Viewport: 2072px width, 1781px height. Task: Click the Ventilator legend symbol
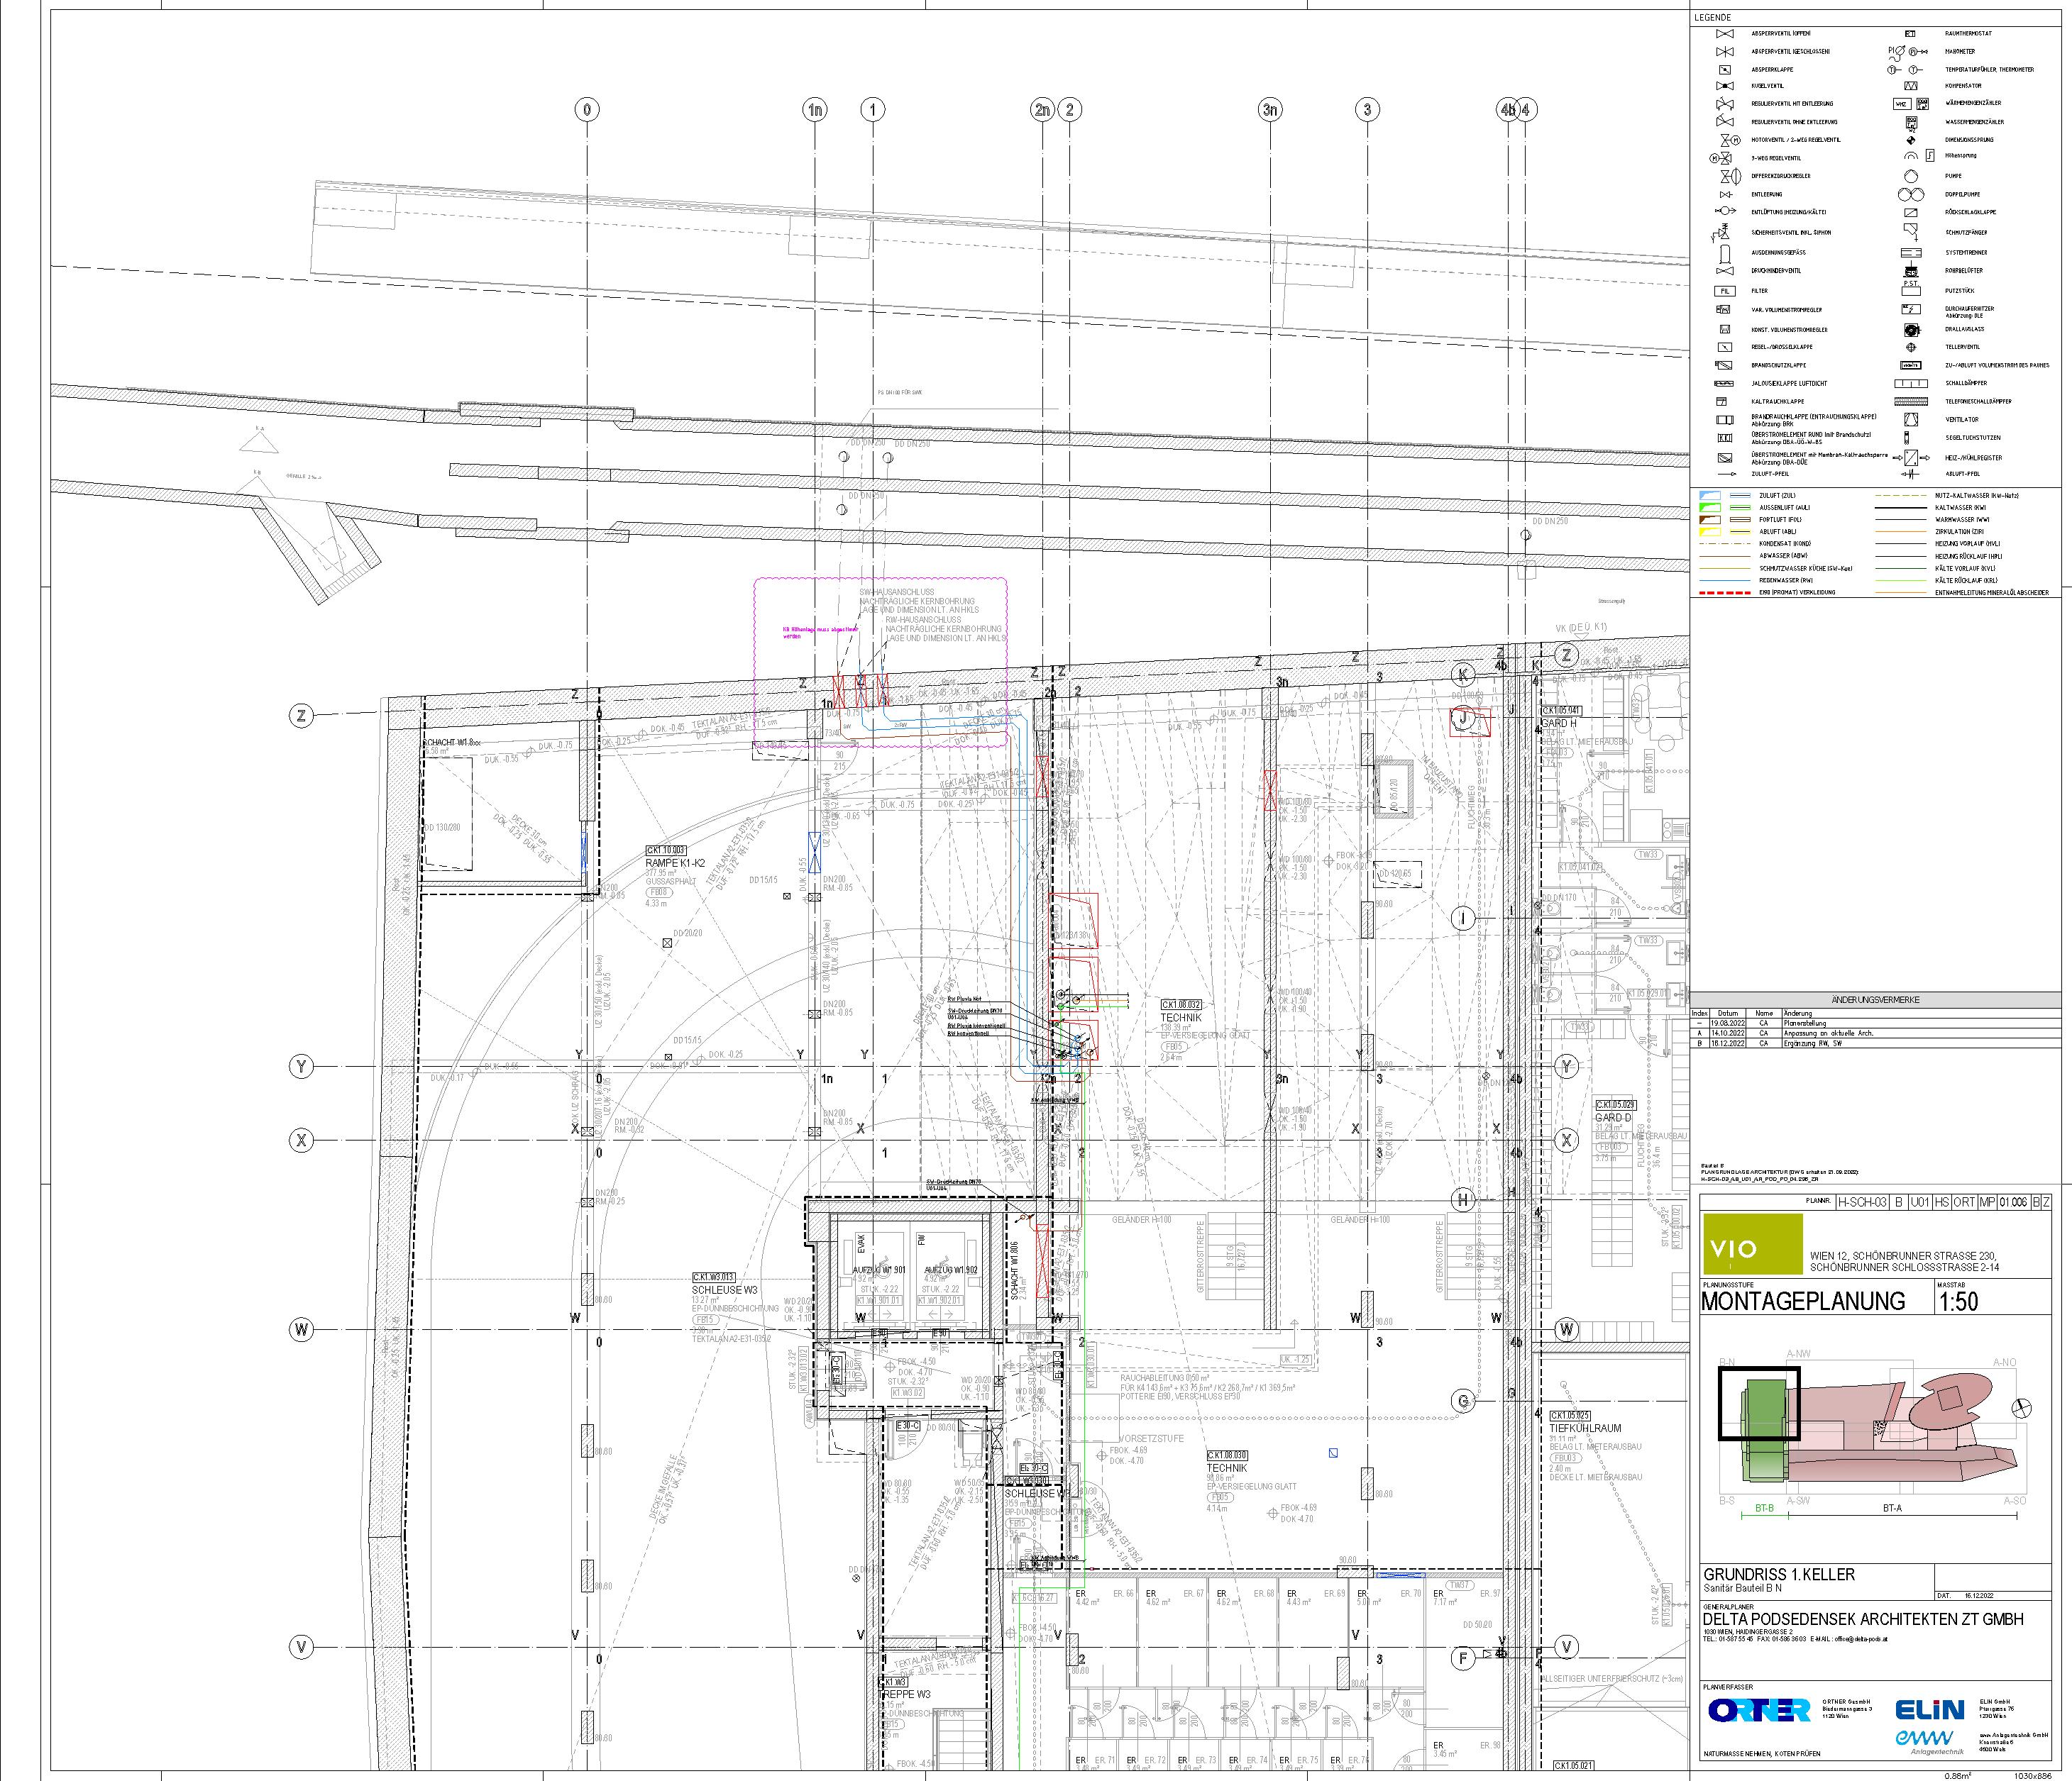point(1911,420)
